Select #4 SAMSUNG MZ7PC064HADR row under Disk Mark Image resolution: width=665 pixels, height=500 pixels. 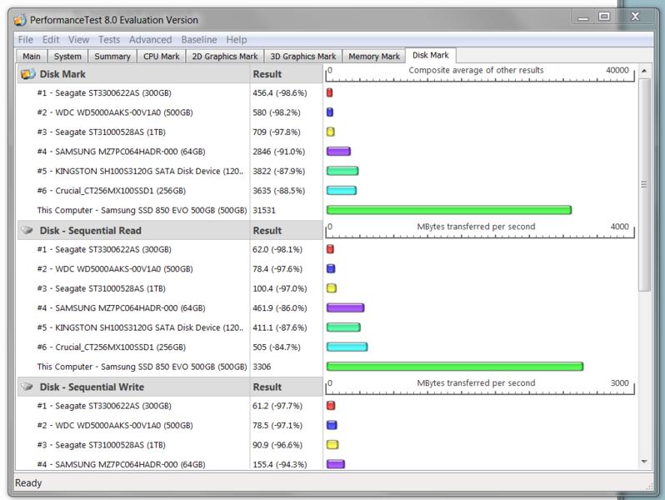click(x=122, y=152)
